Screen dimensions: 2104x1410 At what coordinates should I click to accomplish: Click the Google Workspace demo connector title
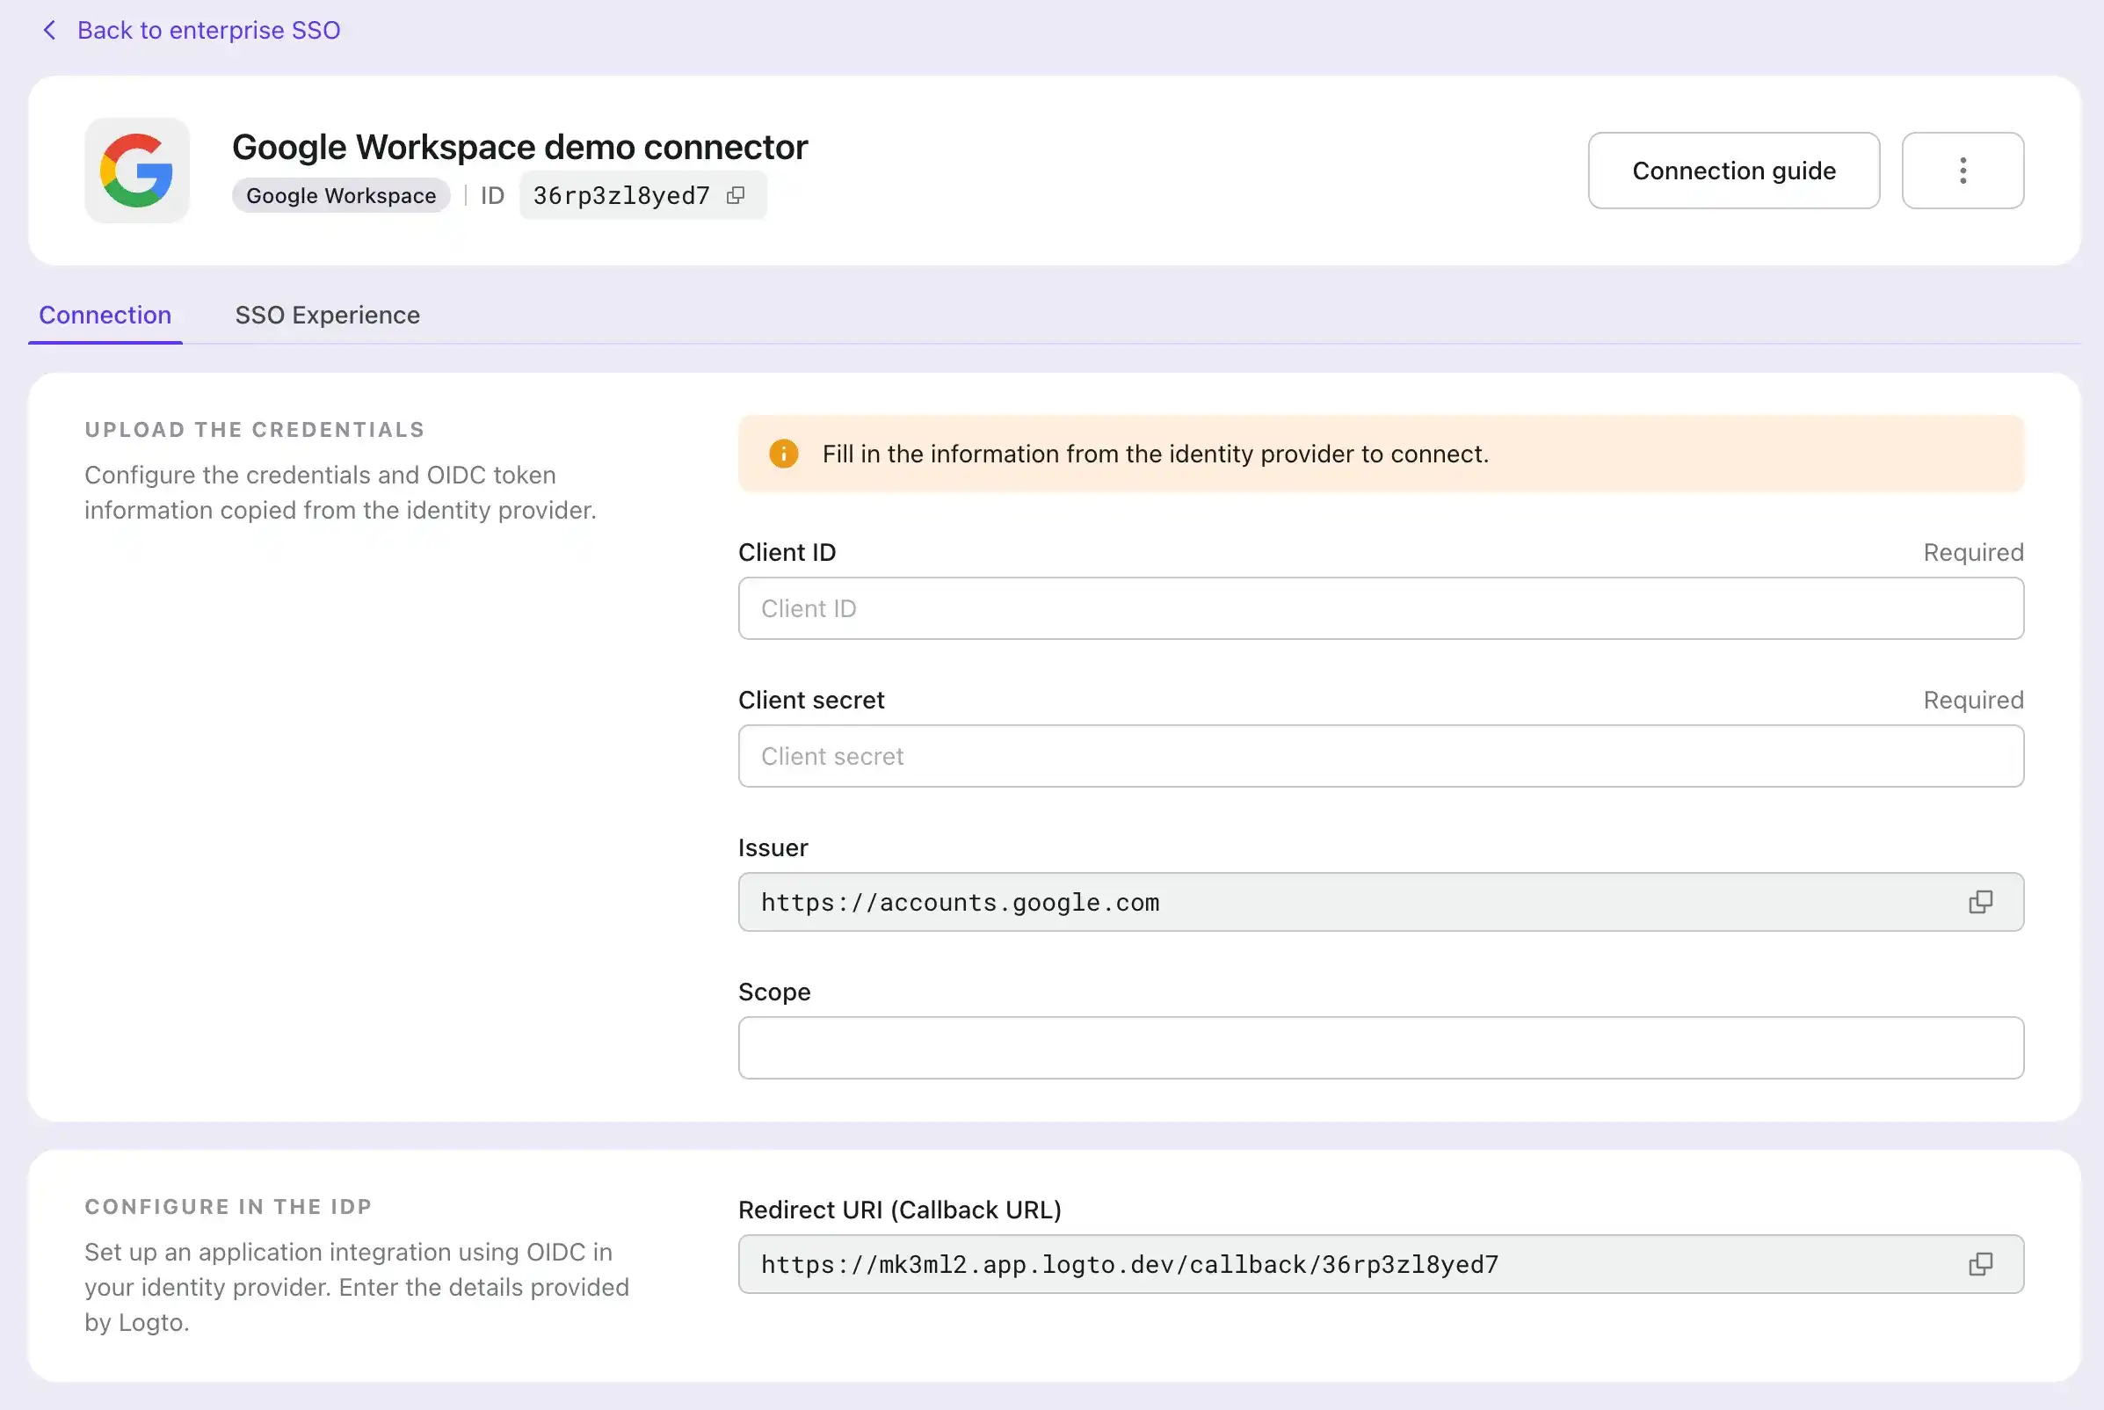[519, 147]
